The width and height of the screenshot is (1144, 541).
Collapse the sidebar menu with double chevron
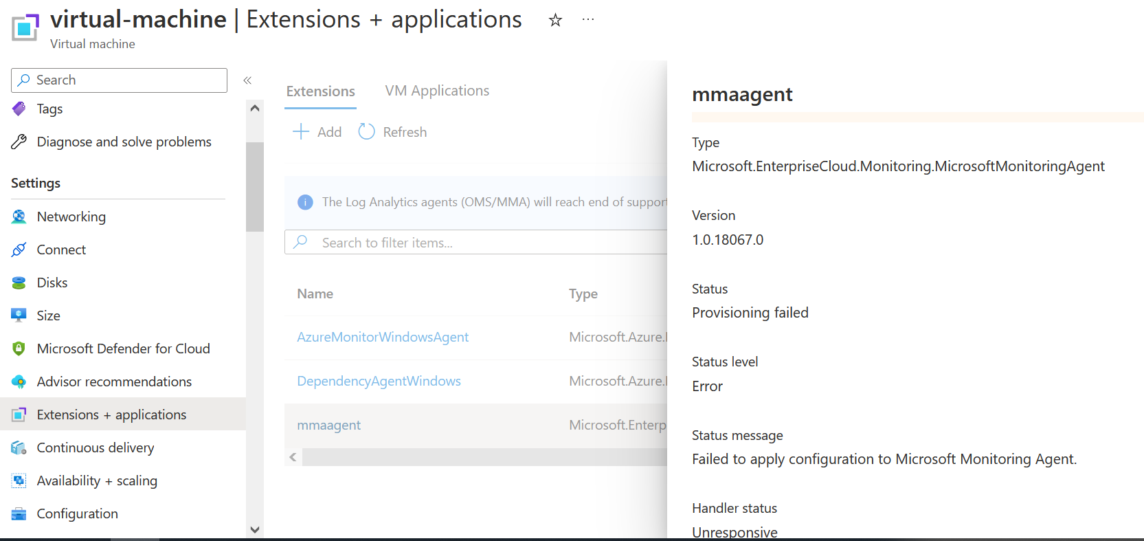[x=247, y=80]
